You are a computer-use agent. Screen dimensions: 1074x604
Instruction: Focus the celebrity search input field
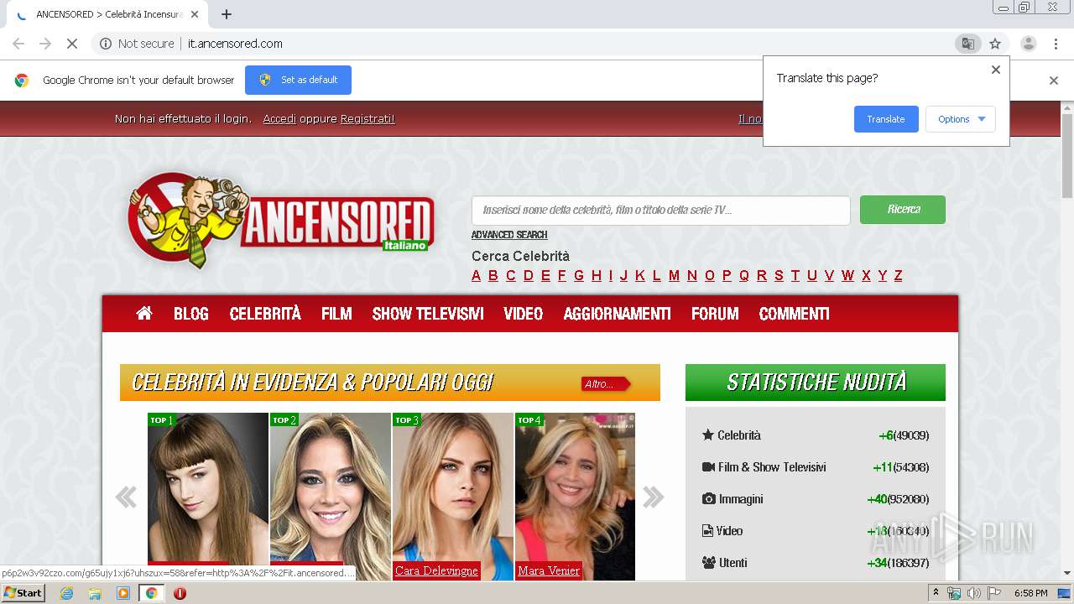(661, 211)
